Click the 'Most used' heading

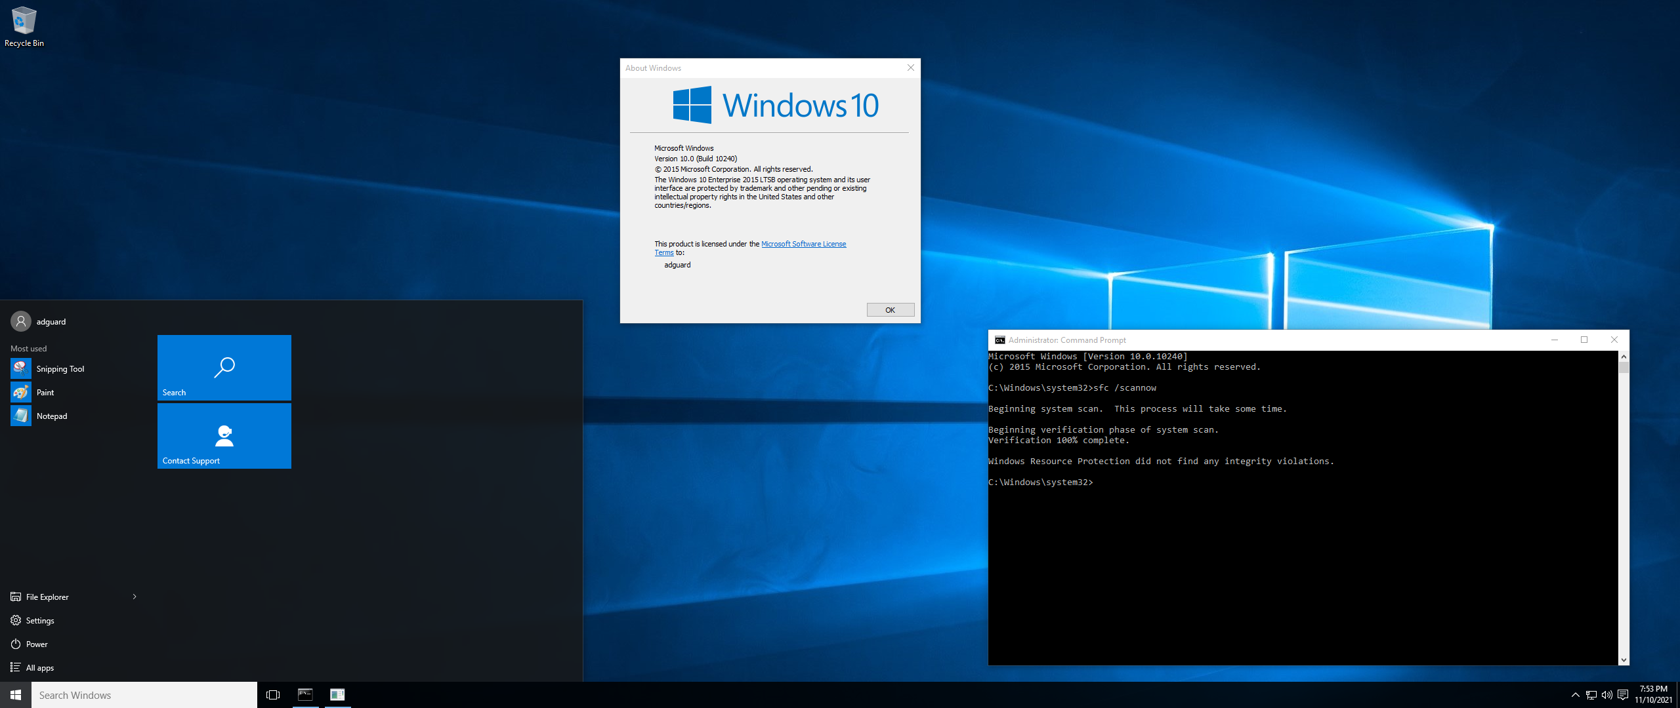coord(29,349)
